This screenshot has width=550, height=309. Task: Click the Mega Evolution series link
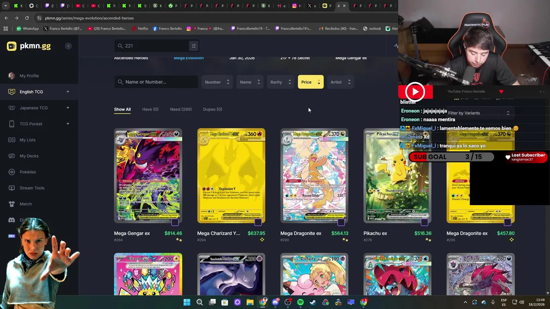(189, 58)
